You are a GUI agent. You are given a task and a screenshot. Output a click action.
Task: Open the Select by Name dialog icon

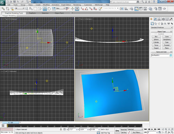click(x=31, y=9)
